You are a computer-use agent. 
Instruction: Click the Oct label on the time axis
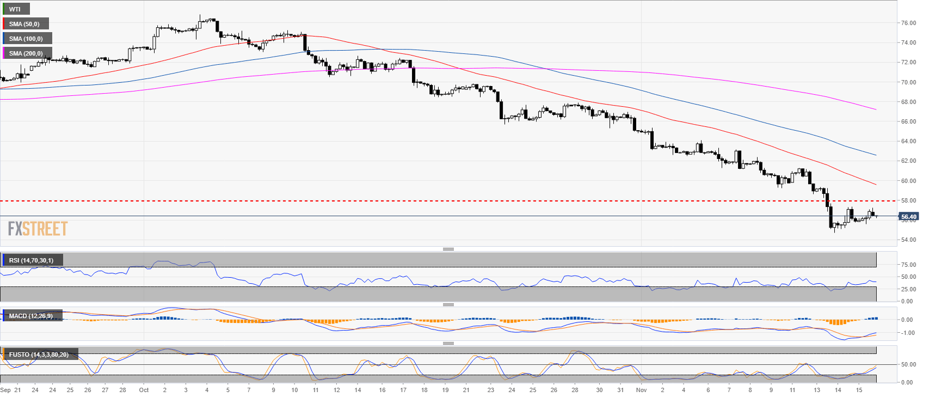point(144,390)
